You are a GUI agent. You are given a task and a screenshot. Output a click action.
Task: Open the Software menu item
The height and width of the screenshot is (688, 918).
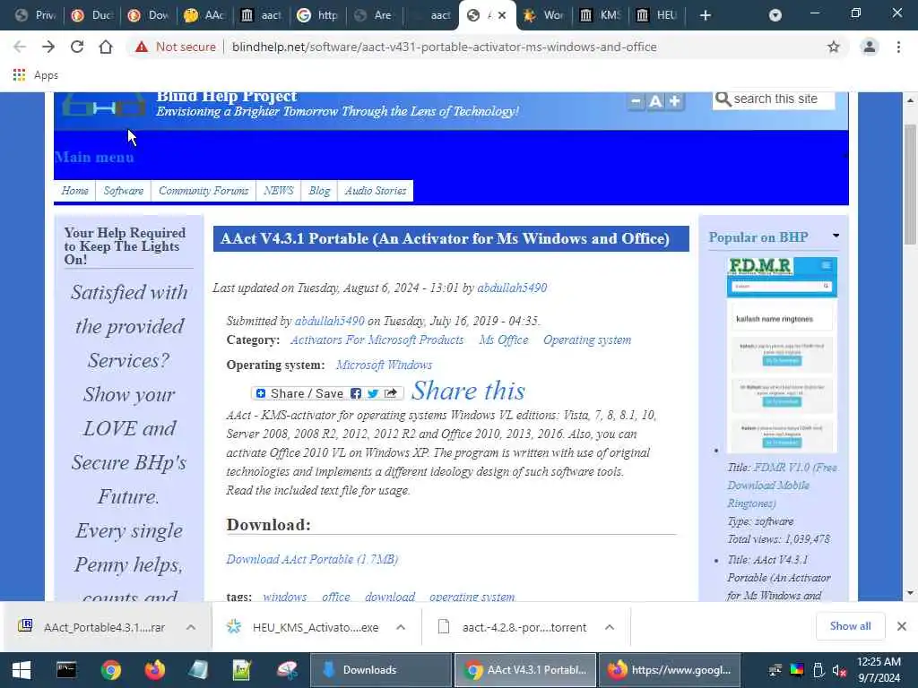124,191
